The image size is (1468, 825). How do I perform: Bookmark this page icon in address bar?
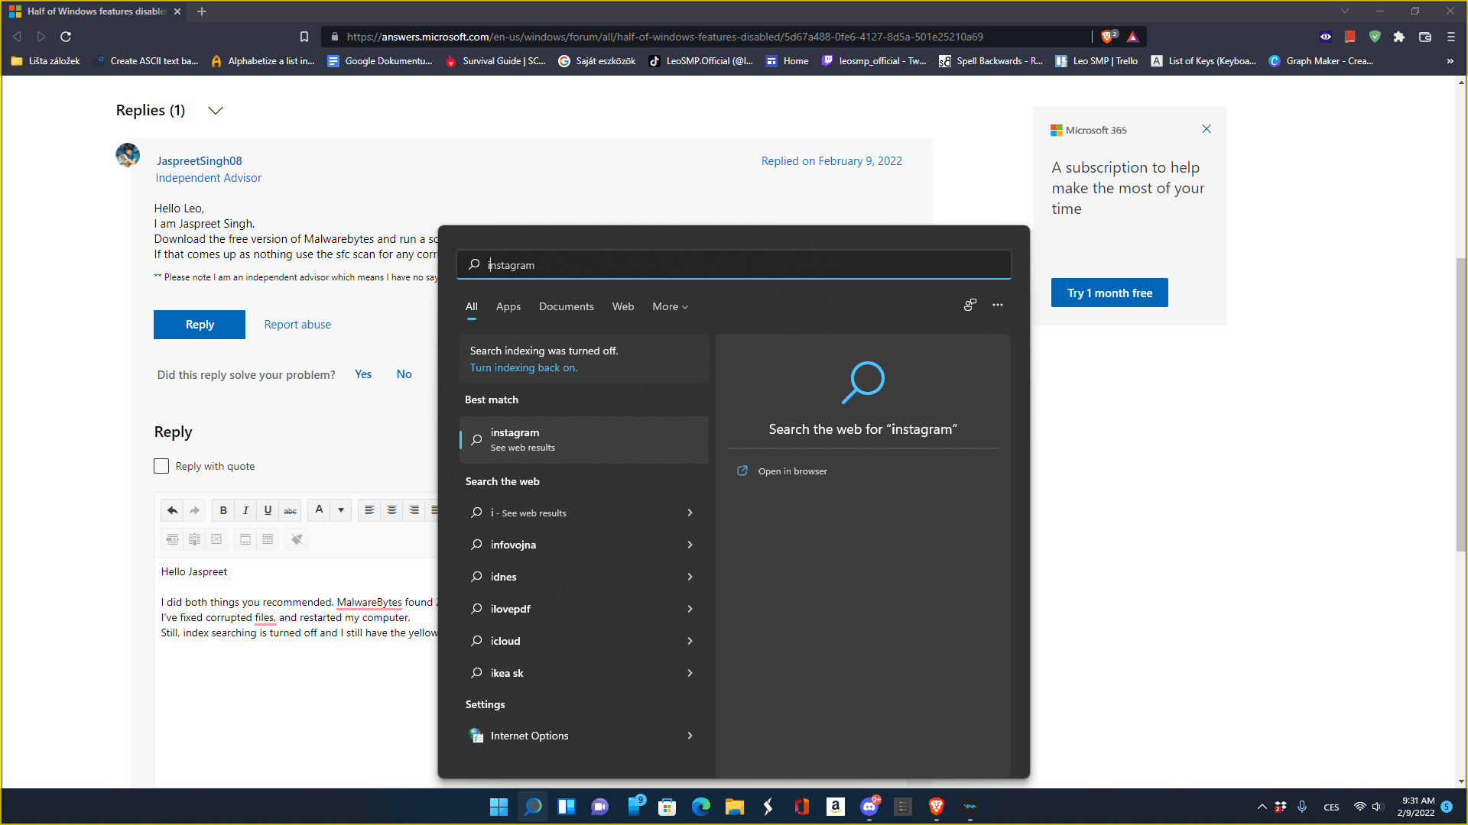click(x=304, y=37)
